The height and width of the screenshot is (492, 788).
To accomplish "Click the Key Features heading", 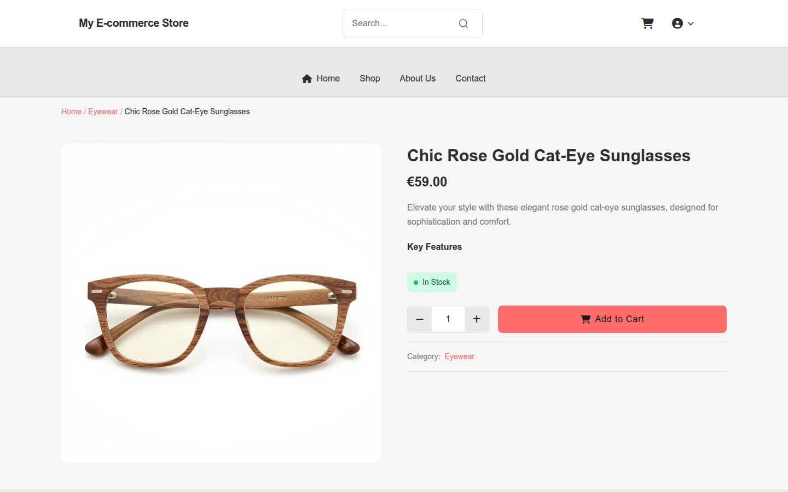I will tap(434, 247).
